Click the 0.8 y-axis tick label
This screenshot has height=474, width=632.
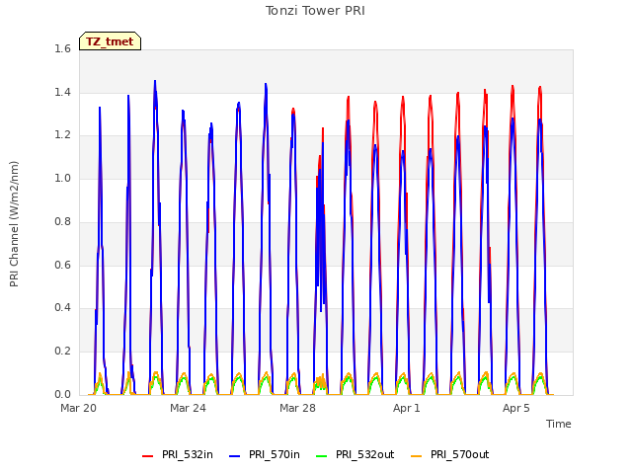62,221
